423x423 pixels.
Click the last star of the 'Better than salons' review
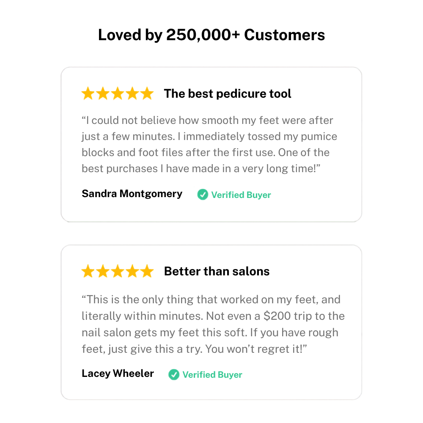pyautogui.click(x=147, y=271)
